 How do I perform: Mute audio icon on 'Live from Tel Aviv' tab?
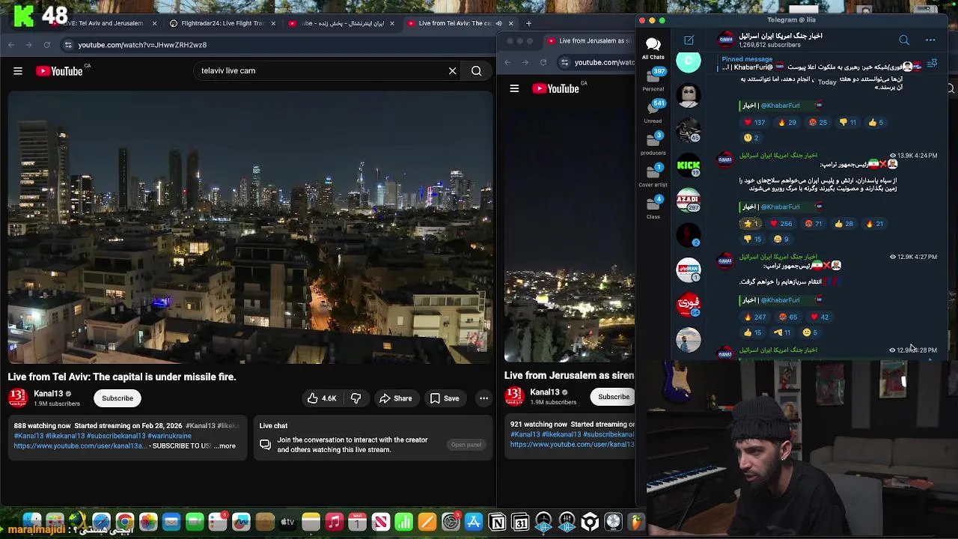(498, 23)
